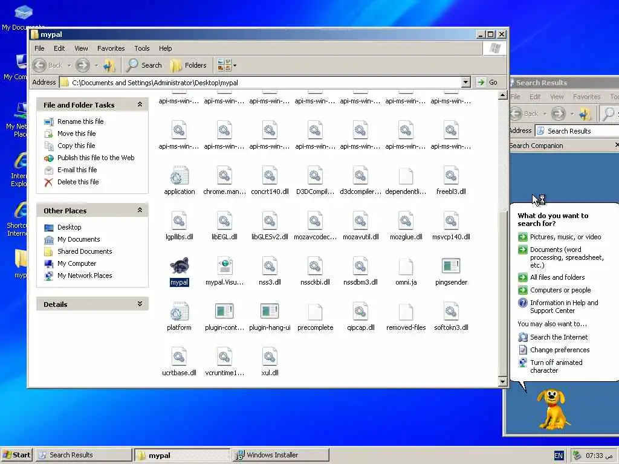Collapse the Other Places panel
Screen dimensions: 619x464
coord(140,210)
